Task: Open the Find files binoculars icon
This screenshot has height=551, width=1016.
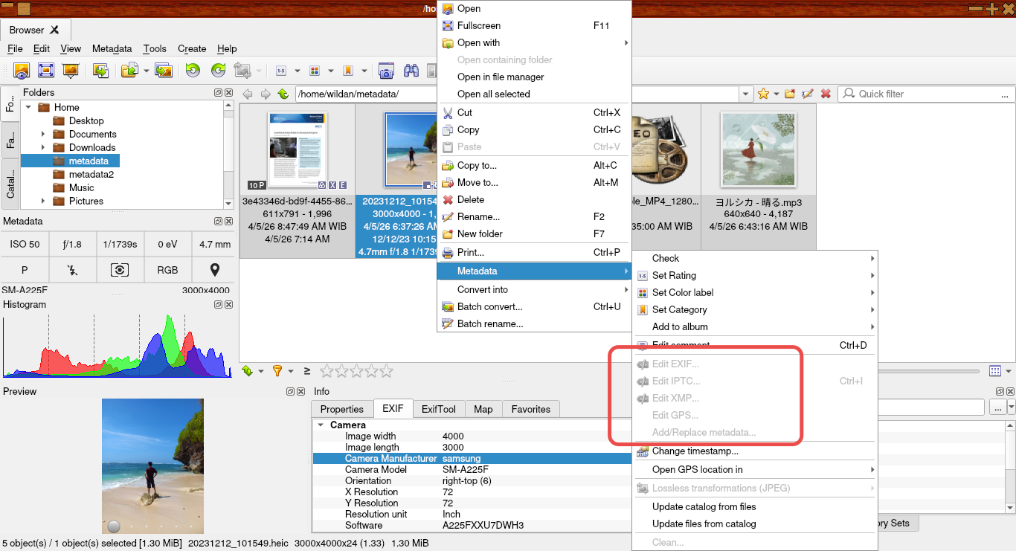Action: tap(410, 70)
